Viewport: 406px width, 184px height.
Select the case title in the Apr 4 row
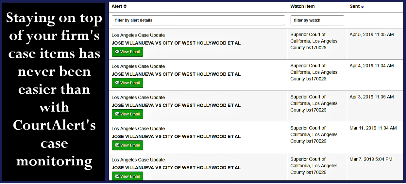[x=176, y=74]
